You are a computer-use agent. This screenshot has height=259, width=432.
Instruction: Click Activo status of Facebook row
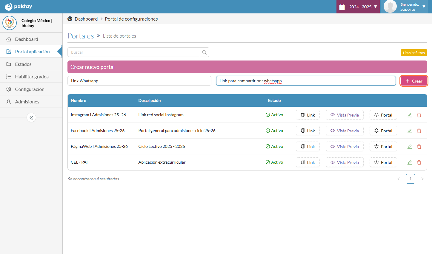(x=274, y=131)
